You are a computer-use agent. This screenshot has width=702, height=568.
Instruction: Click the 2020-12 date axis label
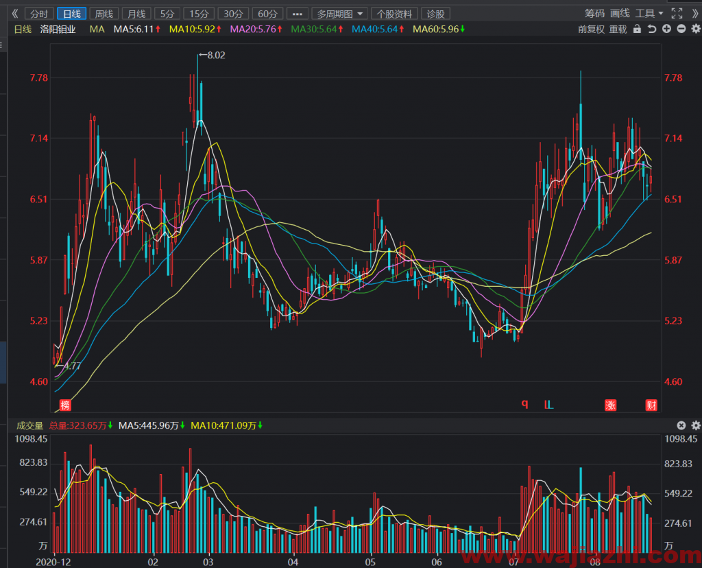point(53,562)
